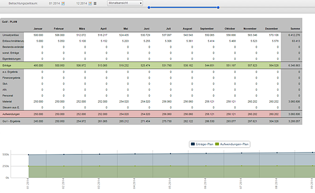Click the left handle of the period slider
Viewport: 315px width, 193px height.
[149, 8]
